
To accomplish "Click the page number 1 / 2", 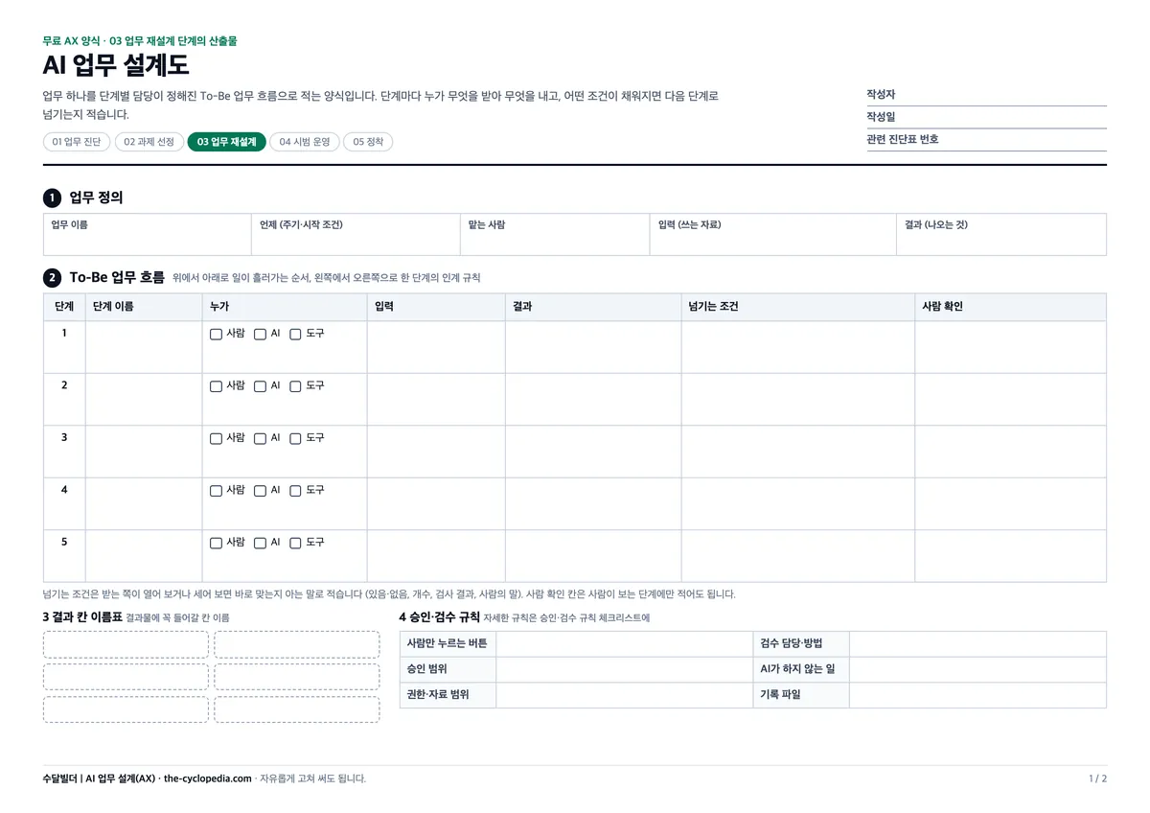I will click(1098, 778).
